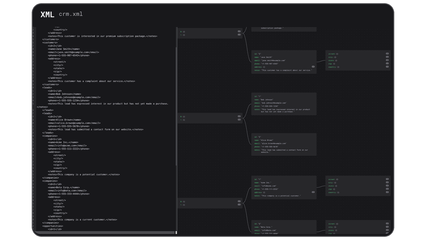Image resolution: width=426 pixels, height=240 pixels.
Task: Expand the country field in Acme's address node
Action: pyautogui.click(x=387, y=192)
